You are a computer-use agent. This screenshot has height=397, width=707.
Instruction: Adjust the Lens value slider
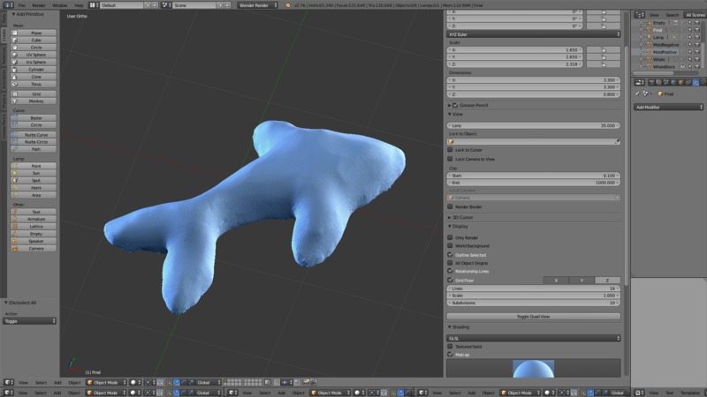pyautogui.click(x=534, y=125)
